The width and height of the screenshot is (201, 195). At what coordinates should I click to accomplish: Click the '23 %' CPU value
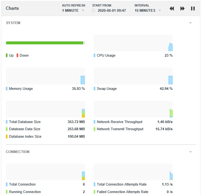pyautogui.click(x=168, y=55)
